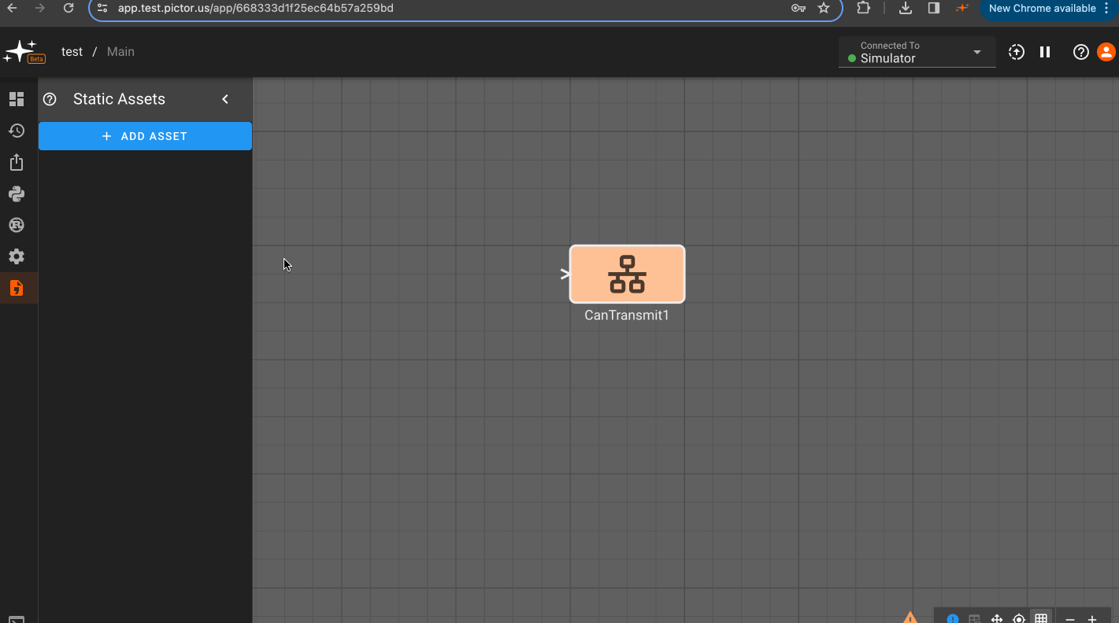The height and width of the screenshot is (623, 1119).
Task: Click the deploy upload circle icon
Action: [x=1017, y=52]
